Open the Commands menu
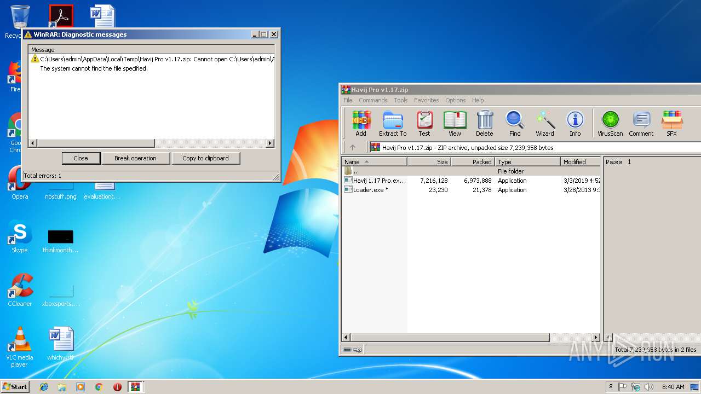Screen dimensions: 701x394 tap(373, 100)
